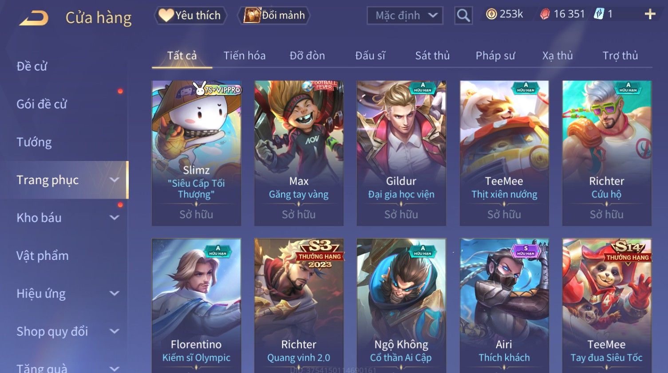Screen dimensions: 668x373
Task: Select the Tiến hóa tab
Action: pyautogui.click(x=245, y=55)
